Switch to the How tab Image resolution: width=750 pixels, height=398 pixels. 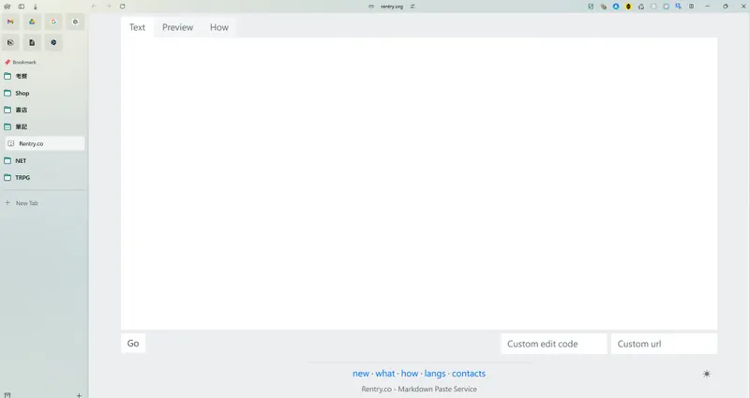pos(219,27)
